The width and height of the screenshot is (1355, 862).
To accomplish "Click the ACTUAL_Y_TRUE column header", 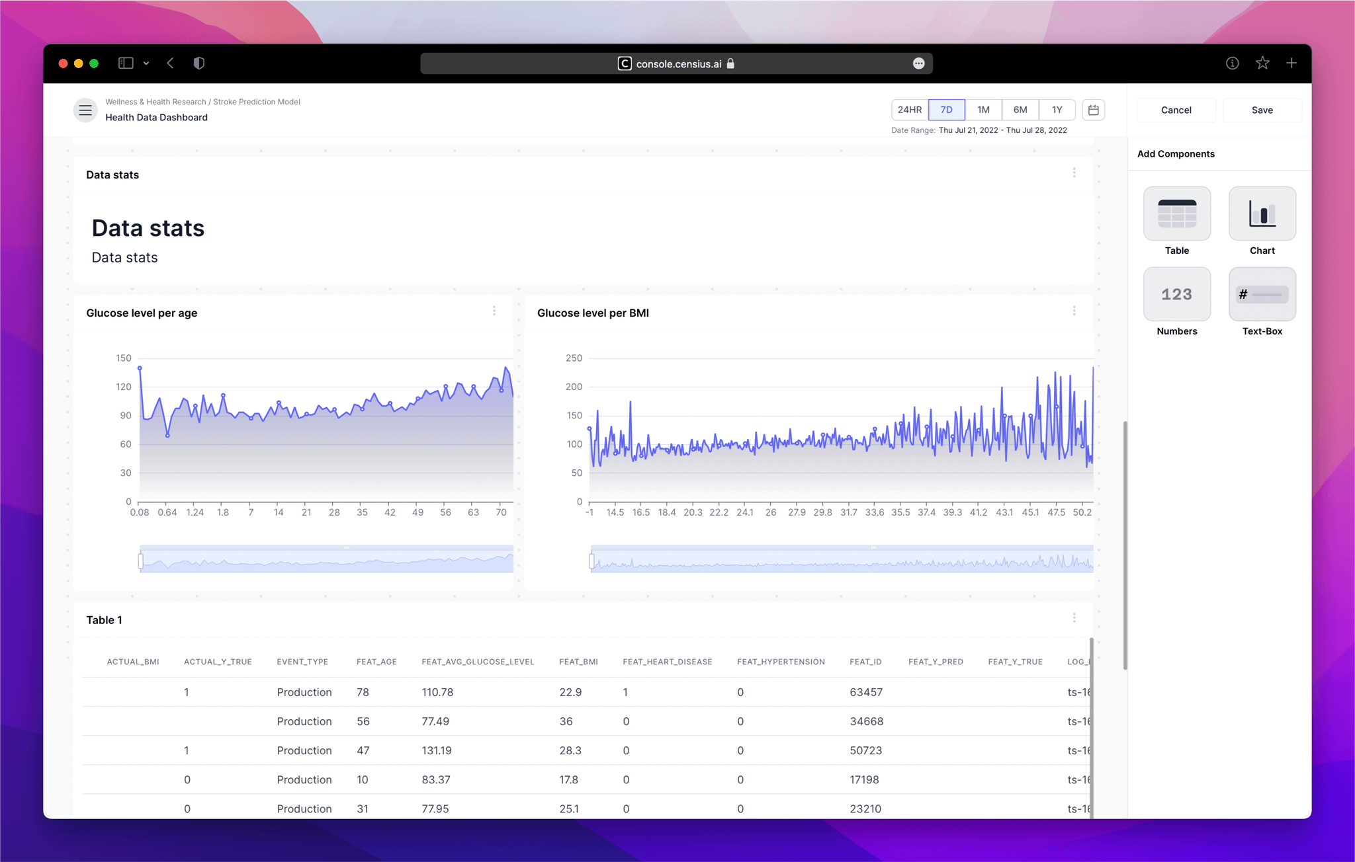I will coord(218,662).
